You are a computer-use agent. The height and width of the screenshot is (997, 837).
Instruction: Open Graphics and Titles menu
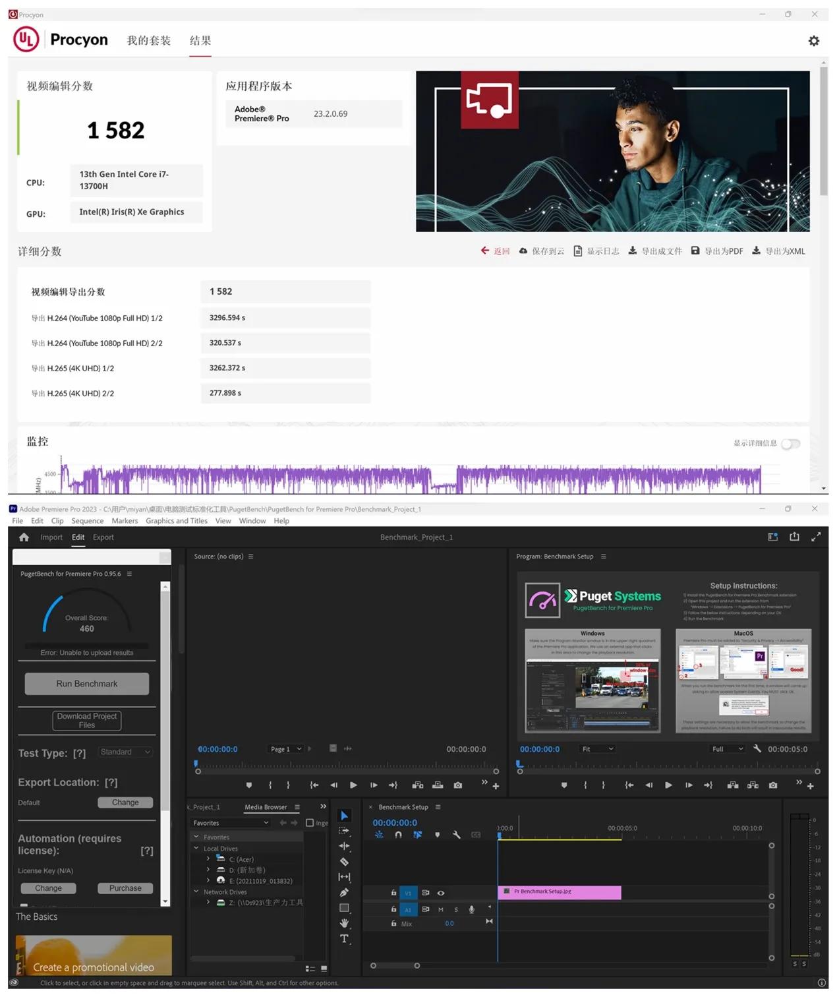pos(177,521)
